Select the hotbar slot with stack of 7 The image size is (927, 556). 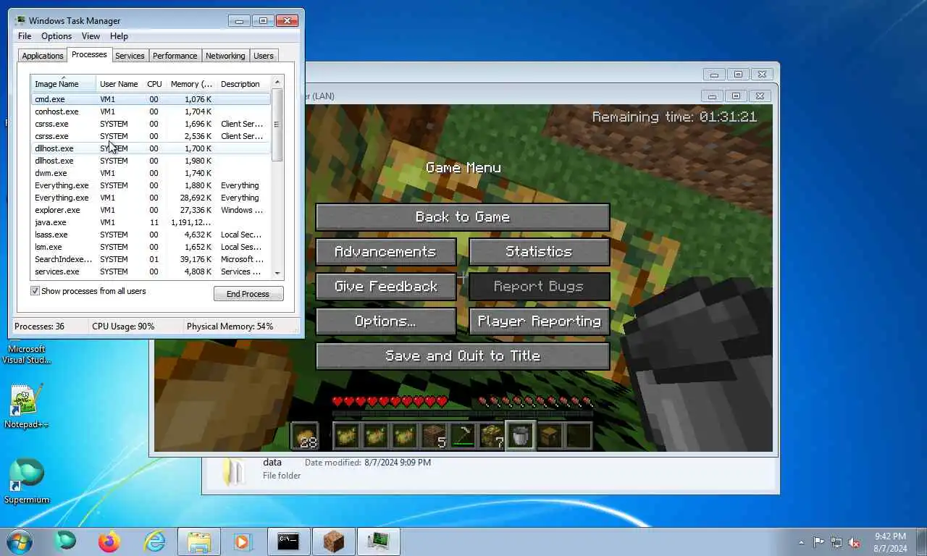pos(492,436)
